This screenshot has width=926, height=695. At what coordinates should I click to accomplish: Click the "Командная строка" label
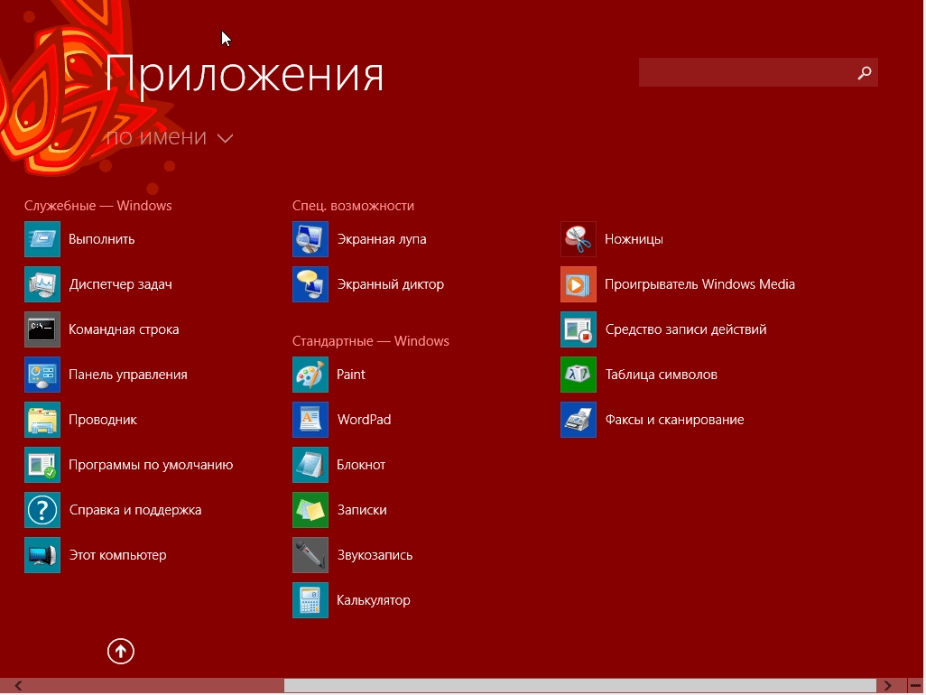[x=124, y=329]
